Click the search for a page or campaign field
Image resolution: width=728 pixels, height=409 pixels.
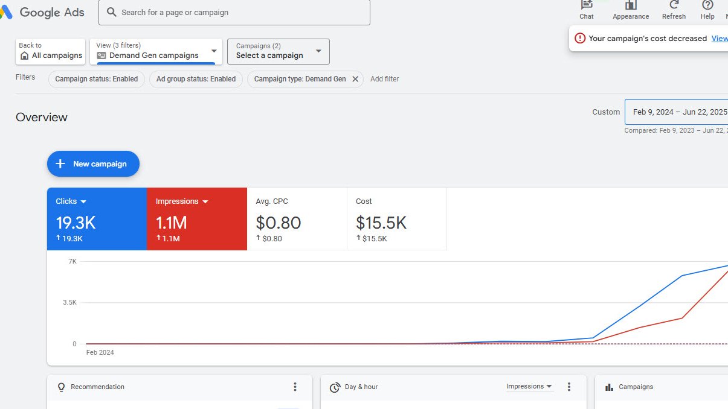tap(234, 13)
